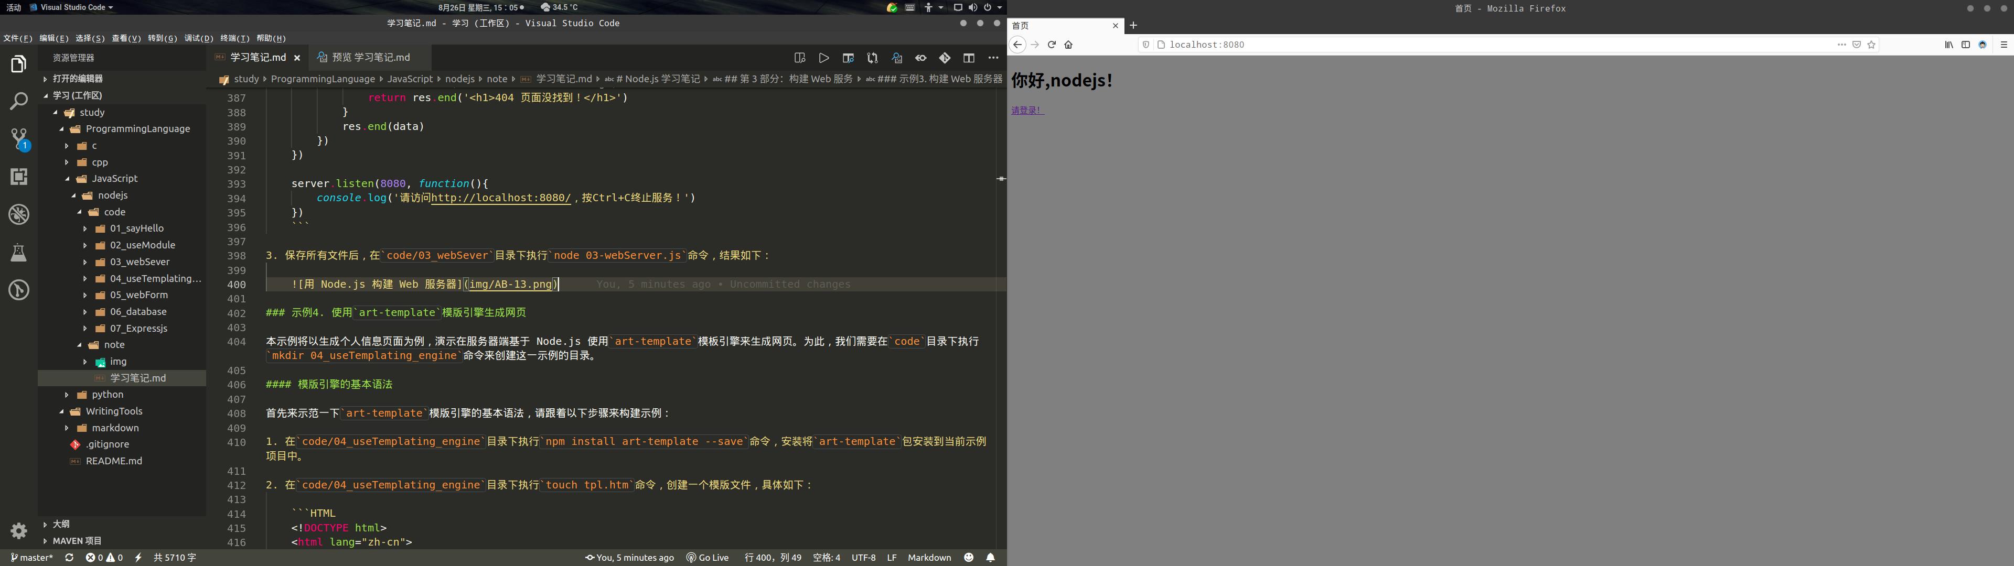Toggle the split editor layout icon

click(x=969, y=58)
